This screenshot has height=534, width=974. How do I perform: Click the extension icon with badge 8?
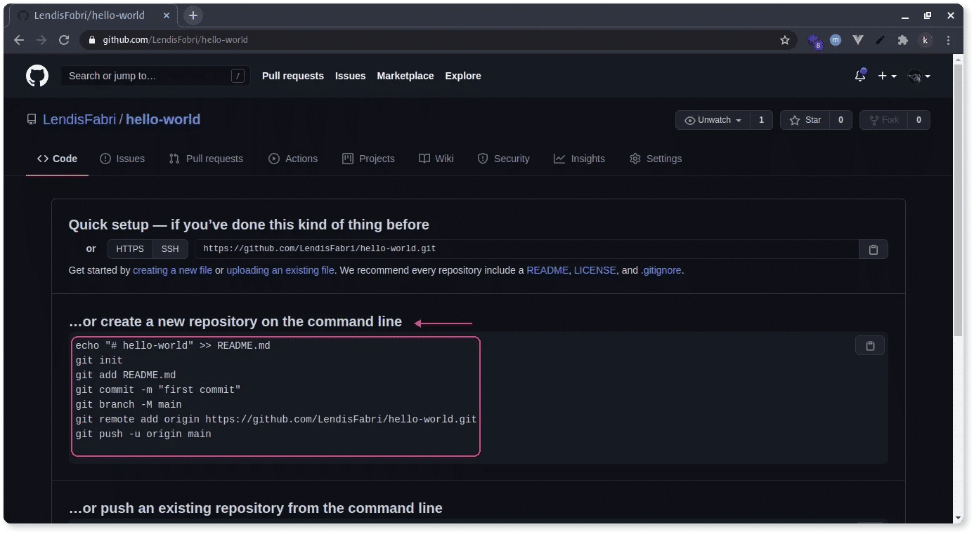click(814, 41)
